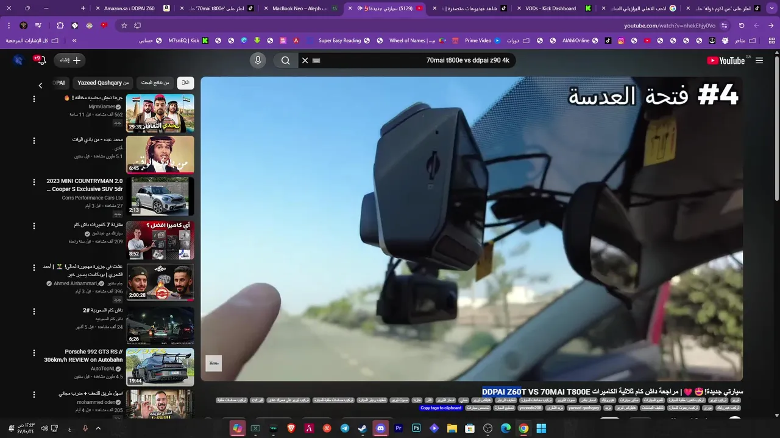Screen dimensions: 780x438
Task: Close the current YouTube browser tab
Action: (x=350, y=9)
